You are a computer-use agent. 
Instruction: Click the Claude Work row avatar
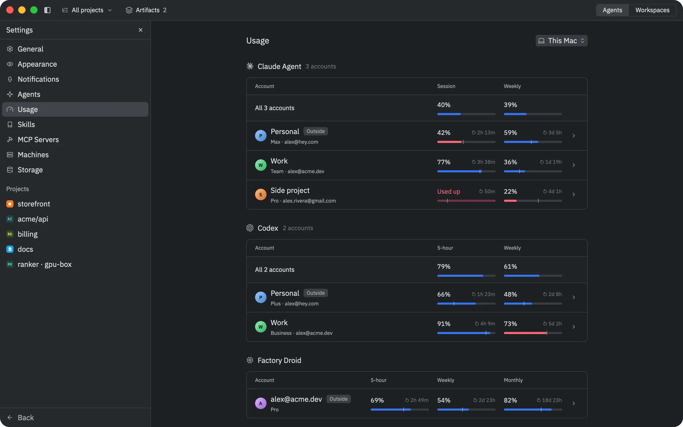tap(261, 165)
